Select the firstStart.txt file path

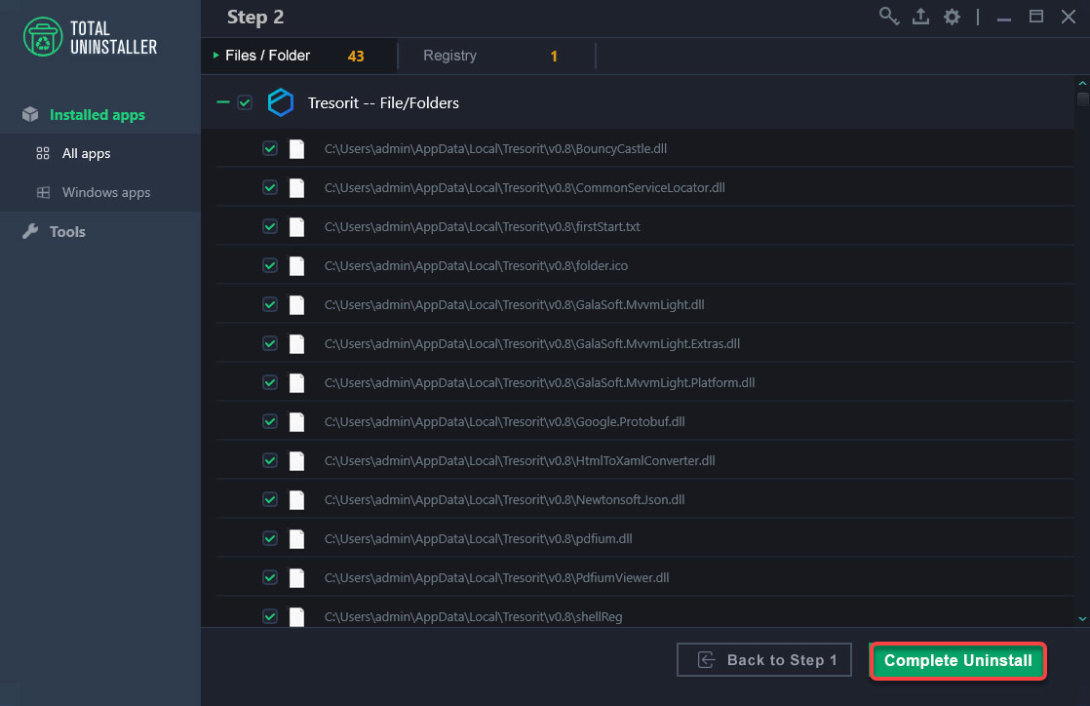pyautogui.click(x=482, y=227)
